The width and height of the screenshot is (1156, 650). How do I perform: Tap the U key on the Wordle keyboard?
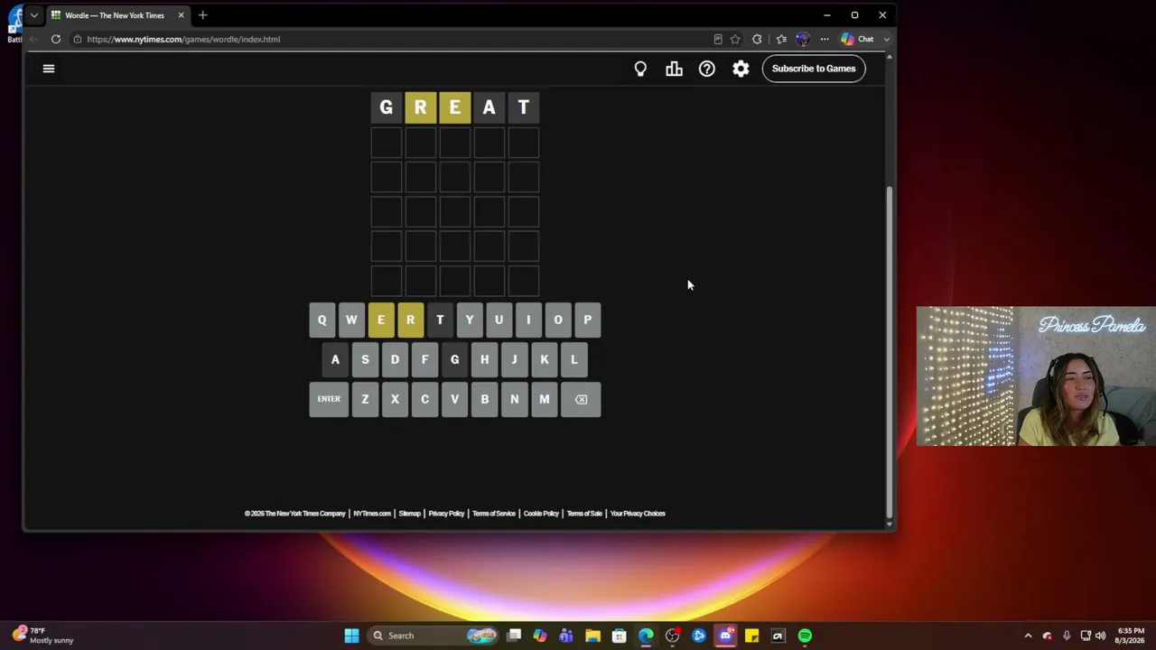point(499,320)
